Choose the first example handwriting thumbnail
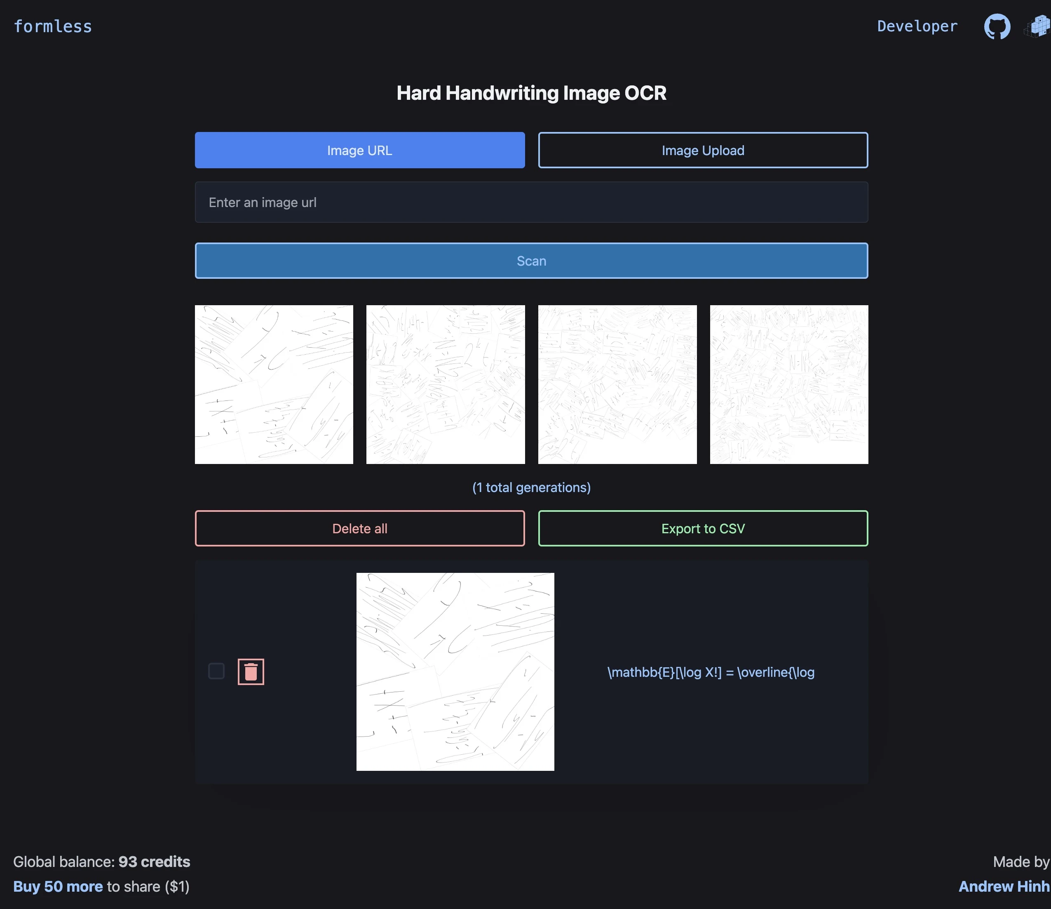 [x=274, y=384]
